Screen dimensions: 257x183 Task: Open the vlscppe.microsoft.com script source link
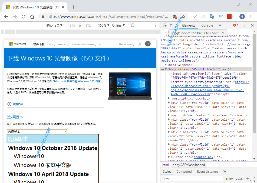tap(210, 88)
